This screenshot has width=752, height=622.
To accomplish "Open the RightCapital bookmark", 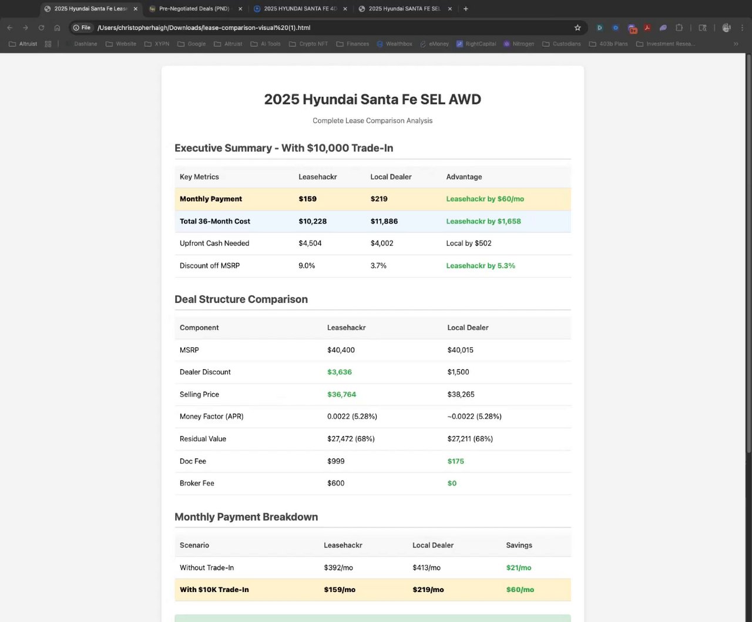I will coord(476,44).
